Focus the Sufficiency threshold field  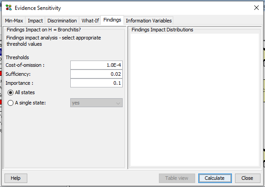[96, 74]
